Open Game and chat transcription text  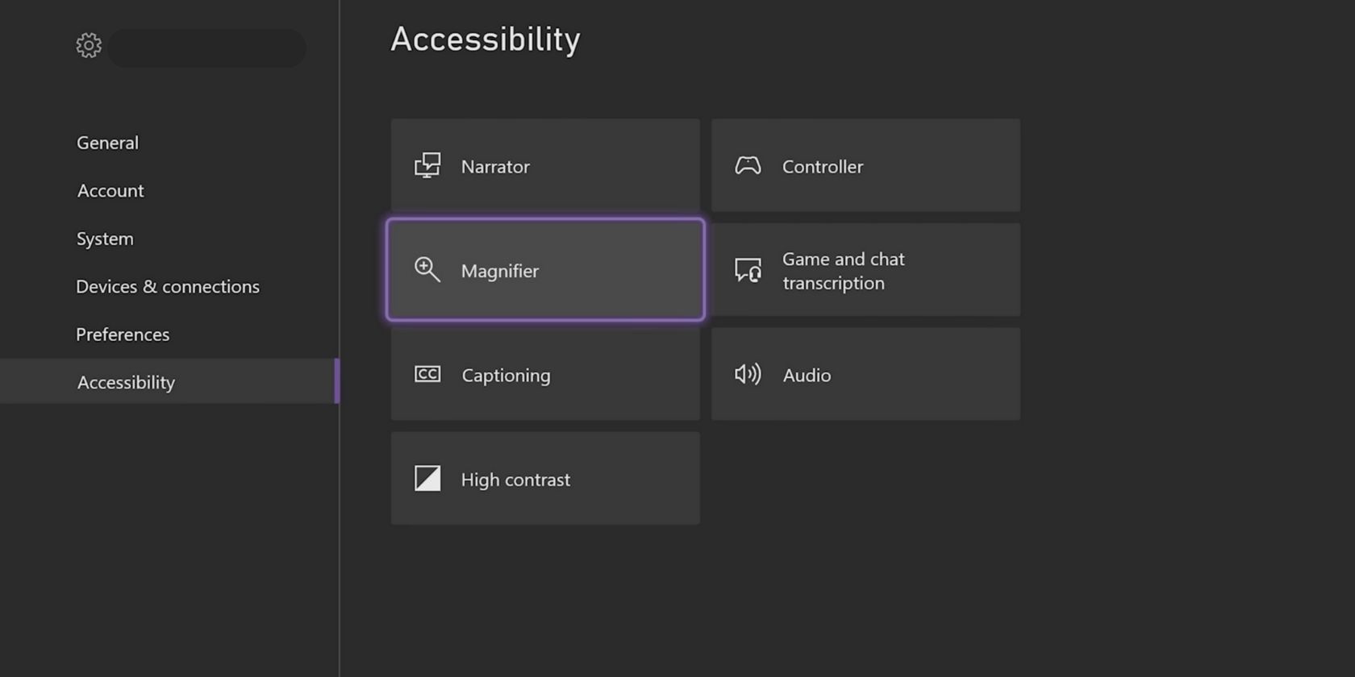pos(843,271)
